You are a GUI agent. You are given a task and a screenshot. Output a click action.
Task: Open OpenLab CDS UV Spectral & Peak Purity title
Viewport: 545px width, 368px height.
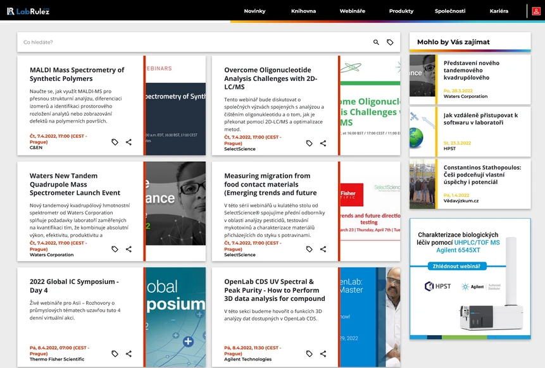tap(275, 290)
